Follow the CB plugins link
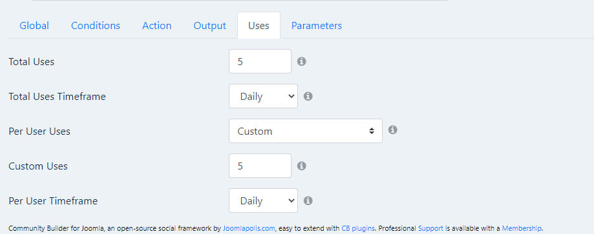This screenshot has height=234, width=594. (358, 228)
